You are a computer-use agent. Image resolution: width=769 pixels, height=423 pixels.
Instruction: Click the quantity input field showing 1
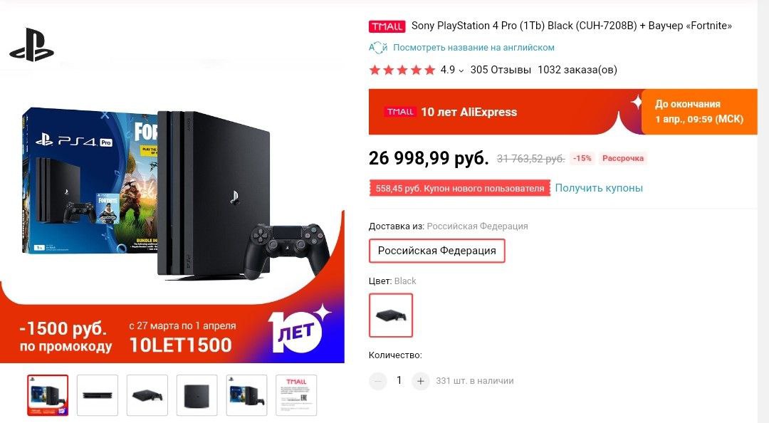click(x=399, y=381)
